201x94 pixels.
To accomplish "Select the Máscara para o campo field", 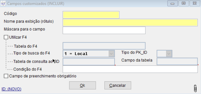I will pos(104,30).
